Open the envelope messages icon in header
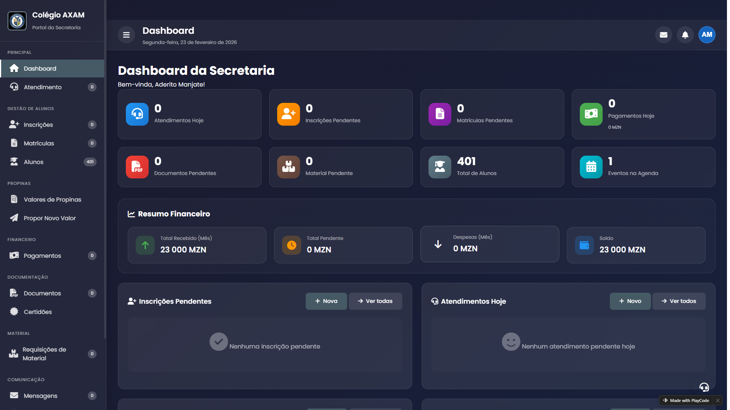The image size is (730, 410). pyautogui.click(x=663, y=35)
